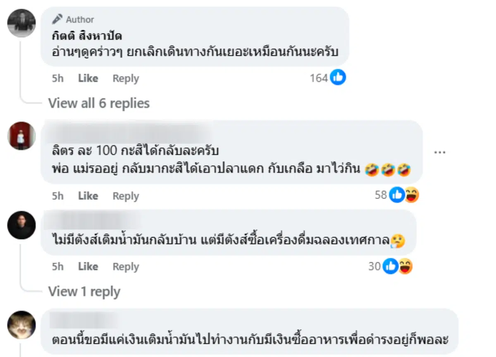Reply to the third comment with 30 reactions
This screenshot has height=357, width=496.
click(x=126, y=267)
